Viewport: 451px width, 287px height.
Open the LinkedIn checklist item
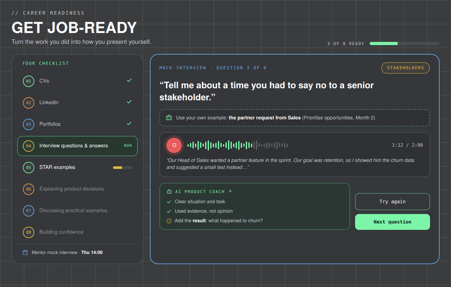click(x=77, y=103)
